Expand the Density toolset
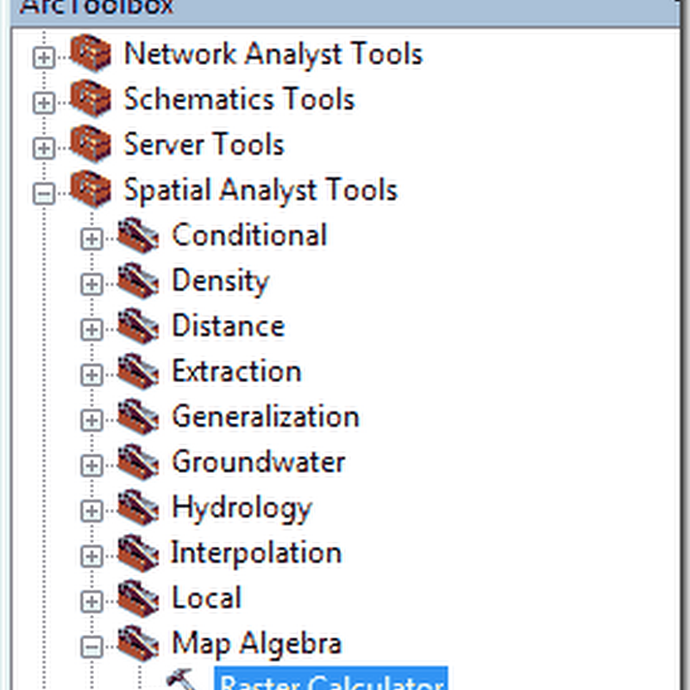Image resolution: width=690 pixels, height=690 pixels. [x=91, y=285]
